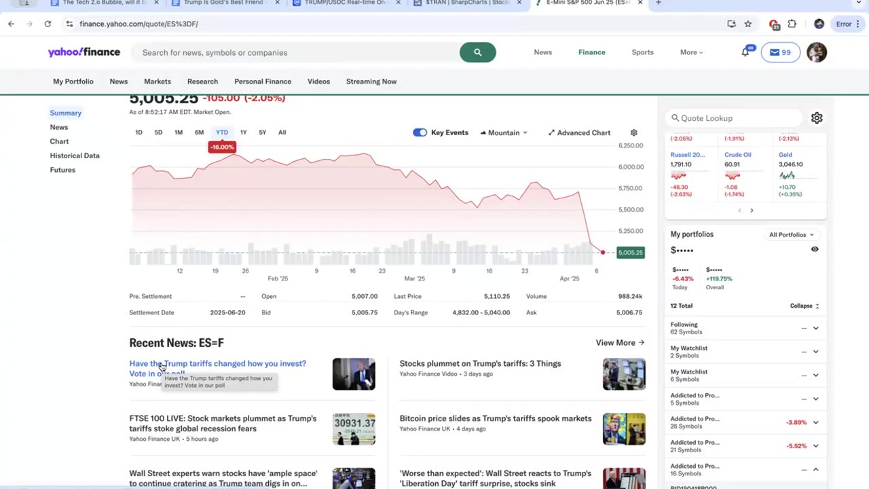Image resolution: width=869 pixels, height=489 pixels.
Task: Select the 1M chart range
Action: (x=179, y=132)
